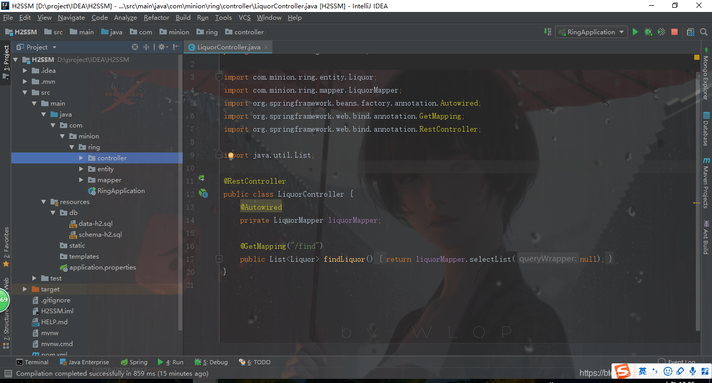The image size is (712, 383).
Task: Stop the running application with red square
Action: pos(674,32)
